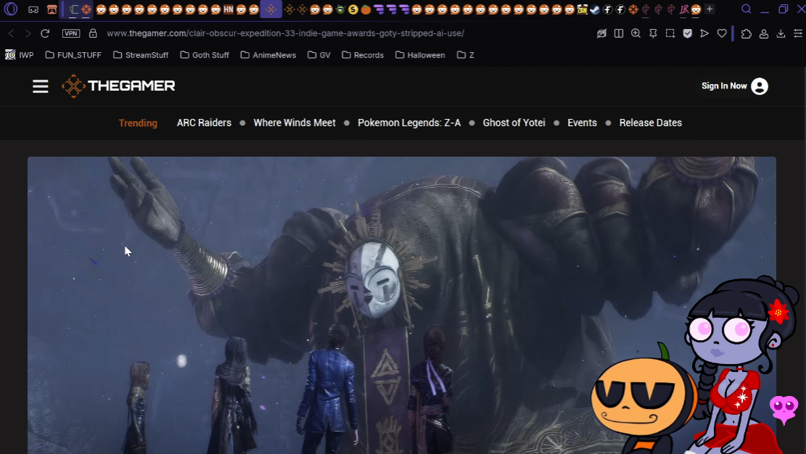This screenshot has width=806, height=454.
Task: Open the extensions puzzle icon
Action: (x=747, y=33)
